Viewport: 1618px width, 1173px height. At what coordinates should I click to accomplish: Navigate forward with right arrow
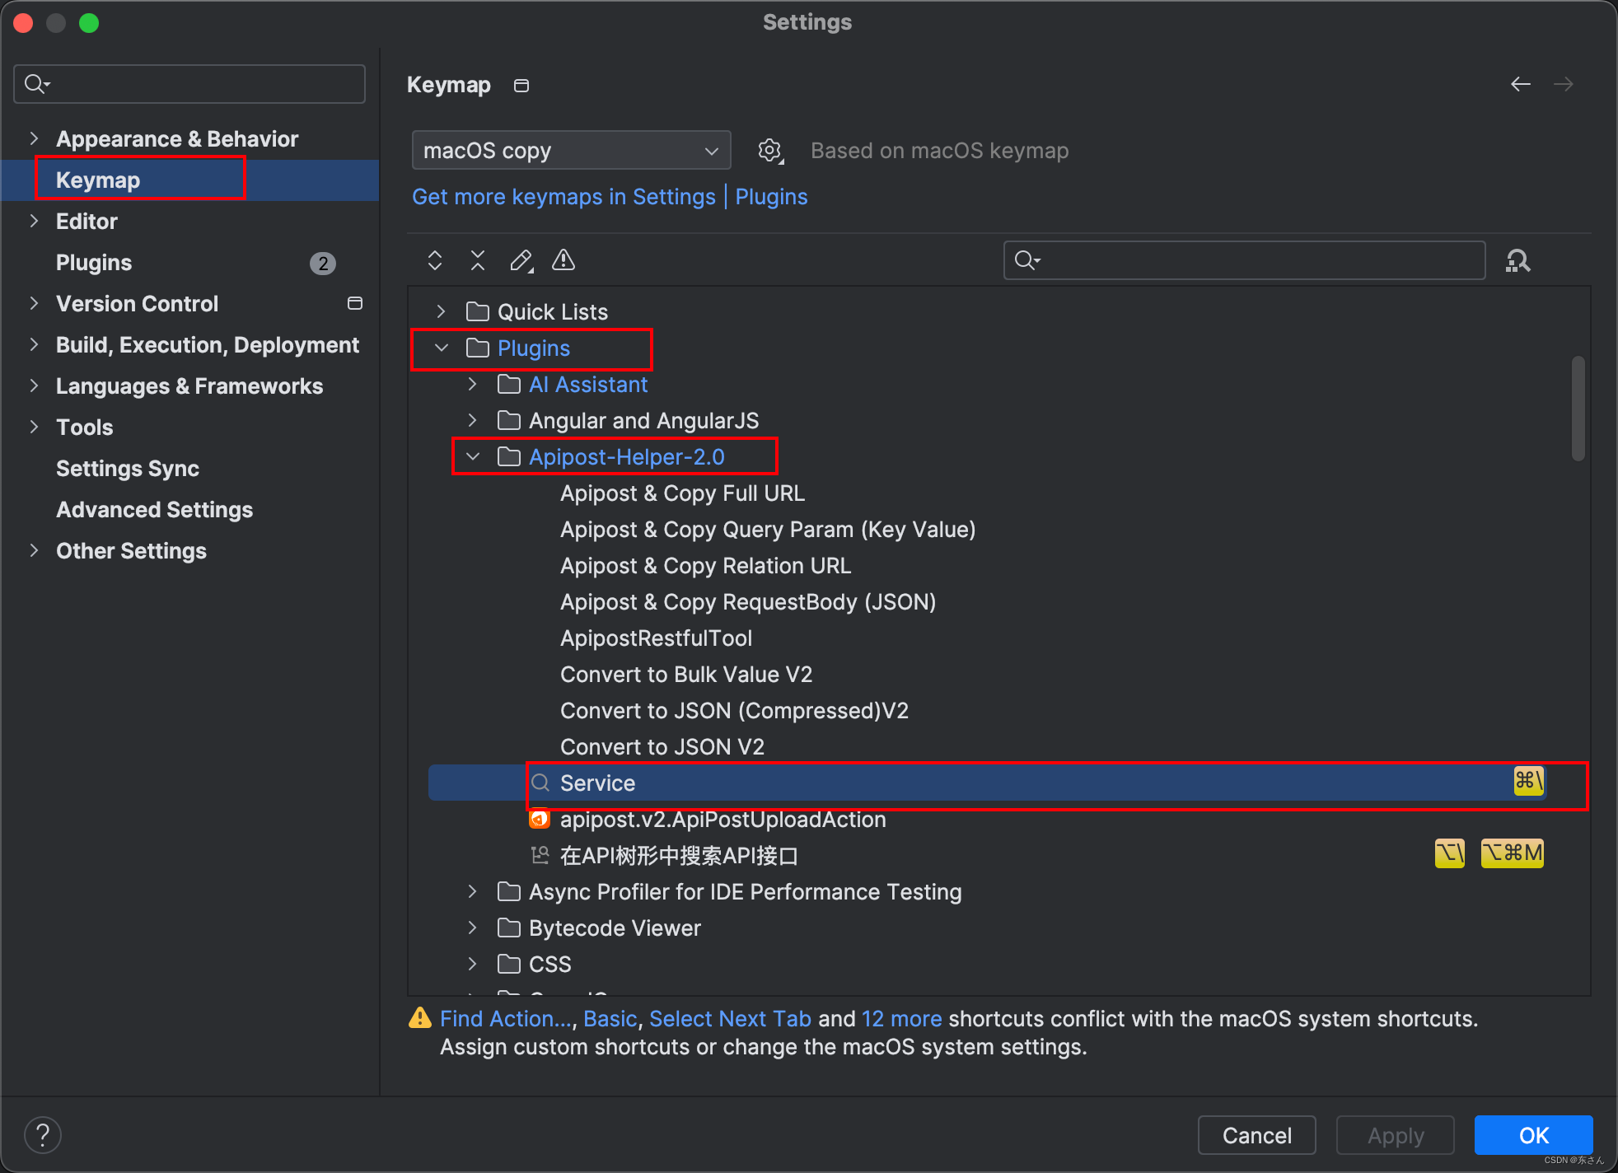pos(1564,84)
